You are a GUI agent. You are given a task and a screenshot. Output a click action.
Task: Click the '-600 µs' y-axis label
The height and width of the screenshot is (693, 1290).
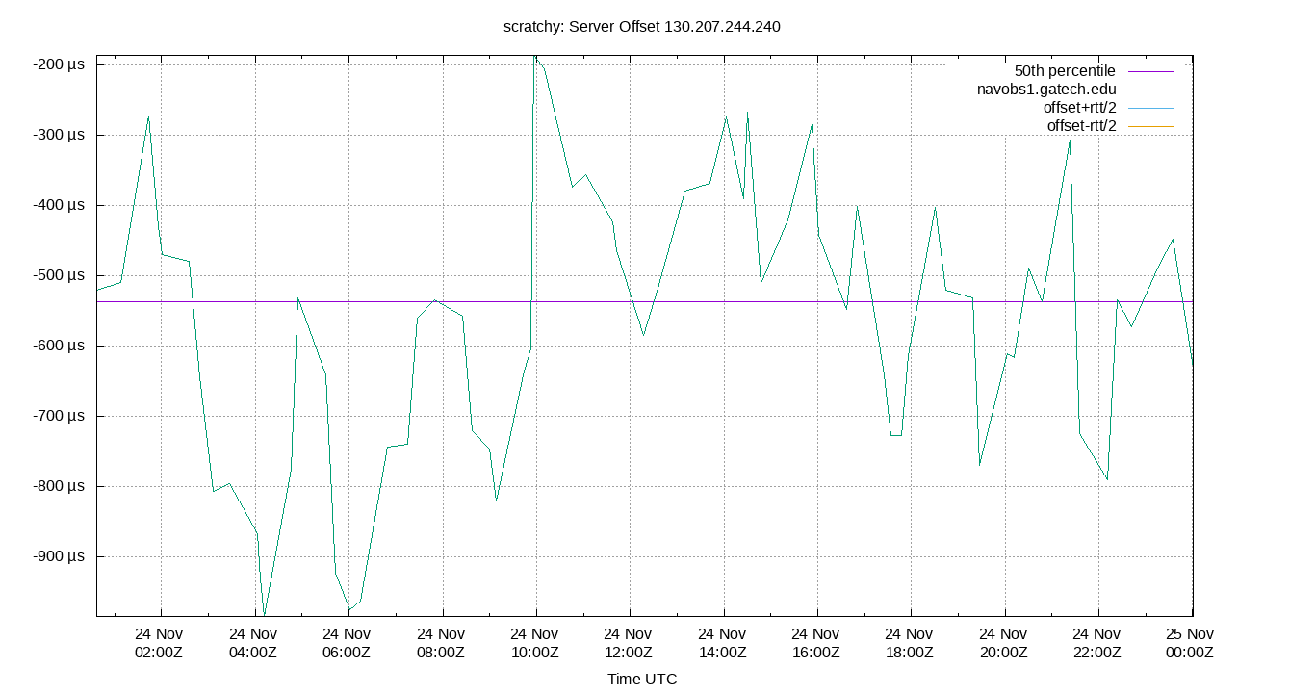(x=59, y=346)
